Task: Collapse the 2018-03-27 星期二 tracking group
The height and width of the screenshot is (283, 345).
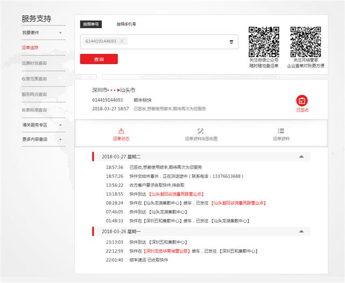Action: [x=301, y=157]
